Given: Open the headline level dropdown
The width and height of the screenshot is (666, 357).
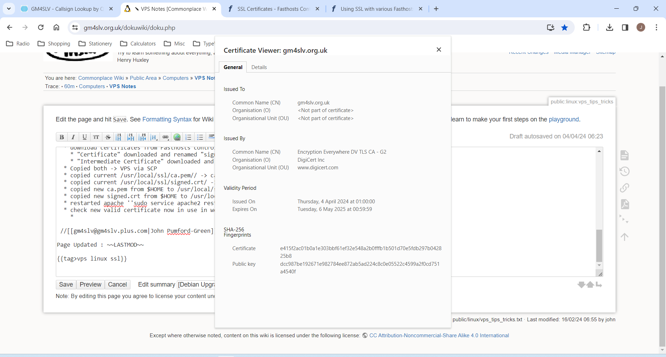Looking at the screenshot, I should coord(154,137).
